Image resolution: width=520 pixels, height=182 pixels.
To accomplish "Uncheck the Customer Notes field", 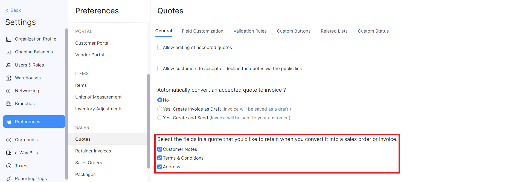I will click(x=160, y=149).
